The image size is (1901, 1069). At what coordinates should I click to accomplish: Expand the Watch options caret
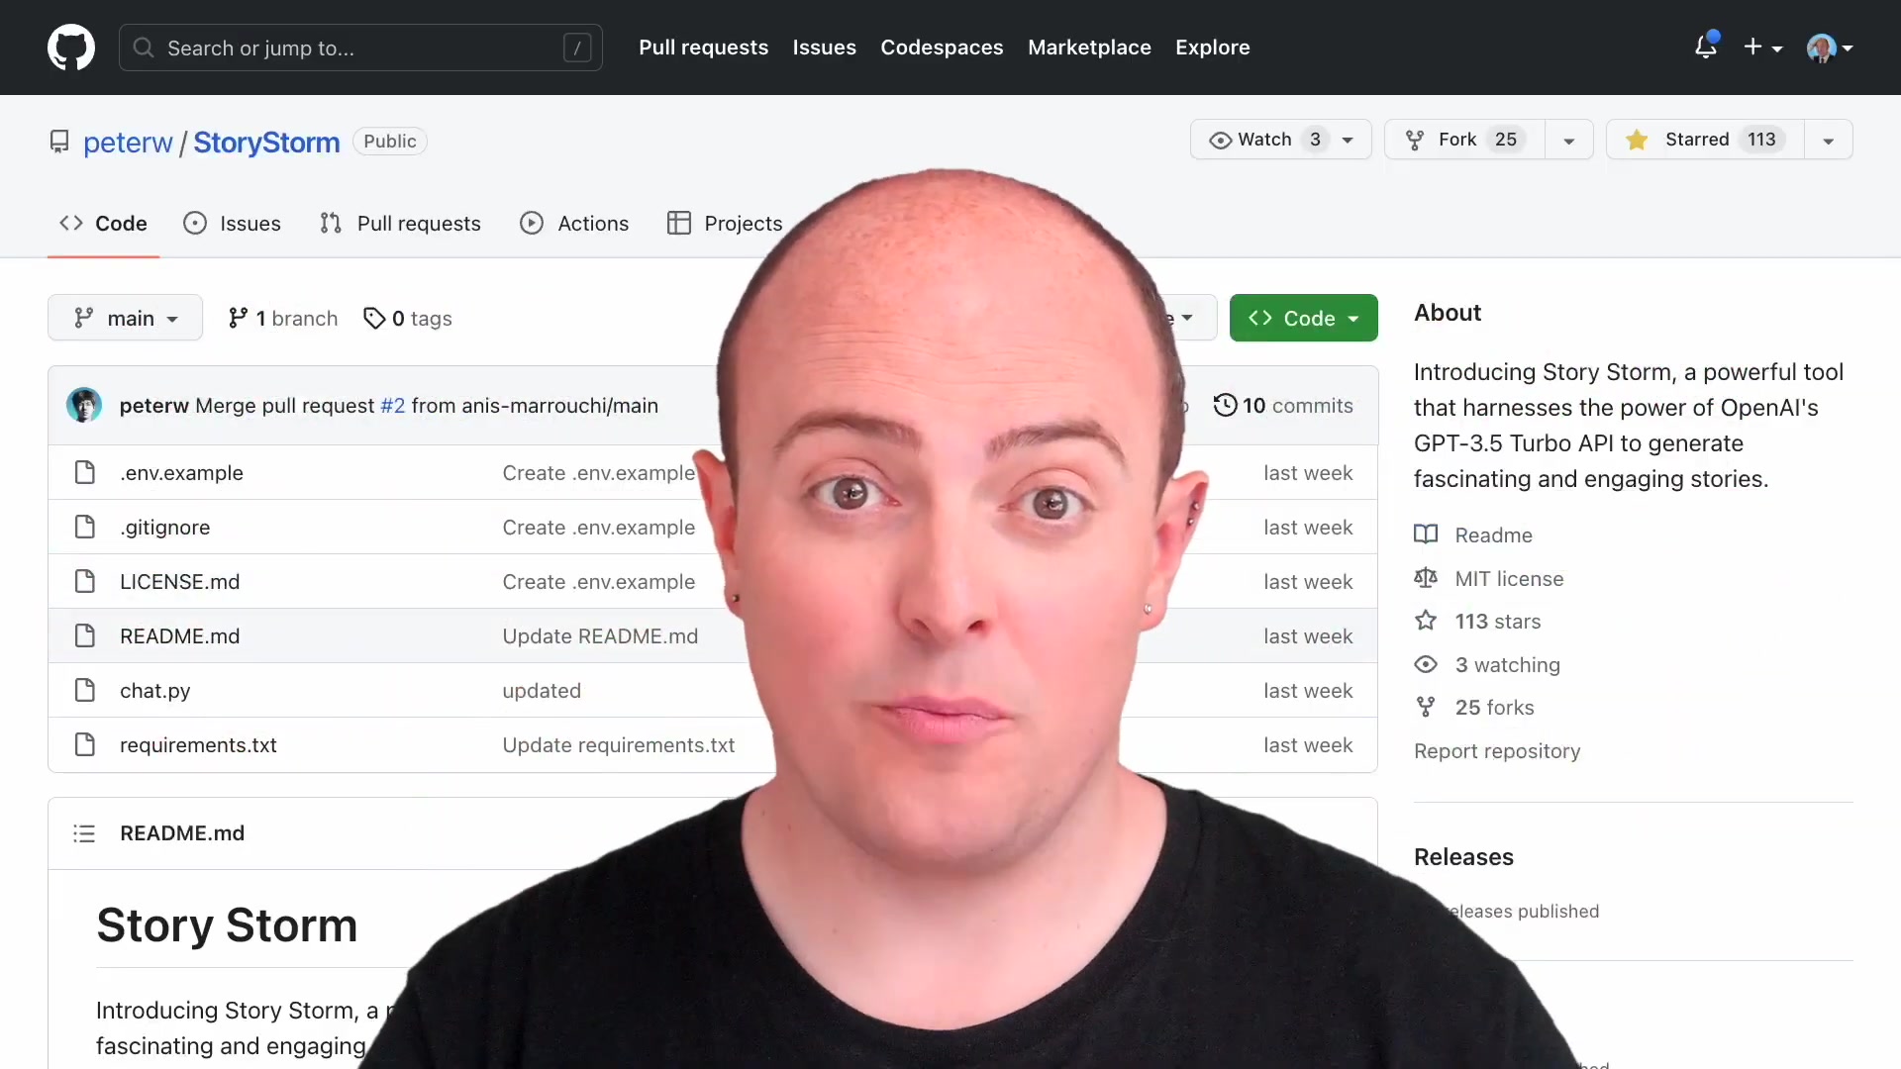click(x=1349, y=141)
